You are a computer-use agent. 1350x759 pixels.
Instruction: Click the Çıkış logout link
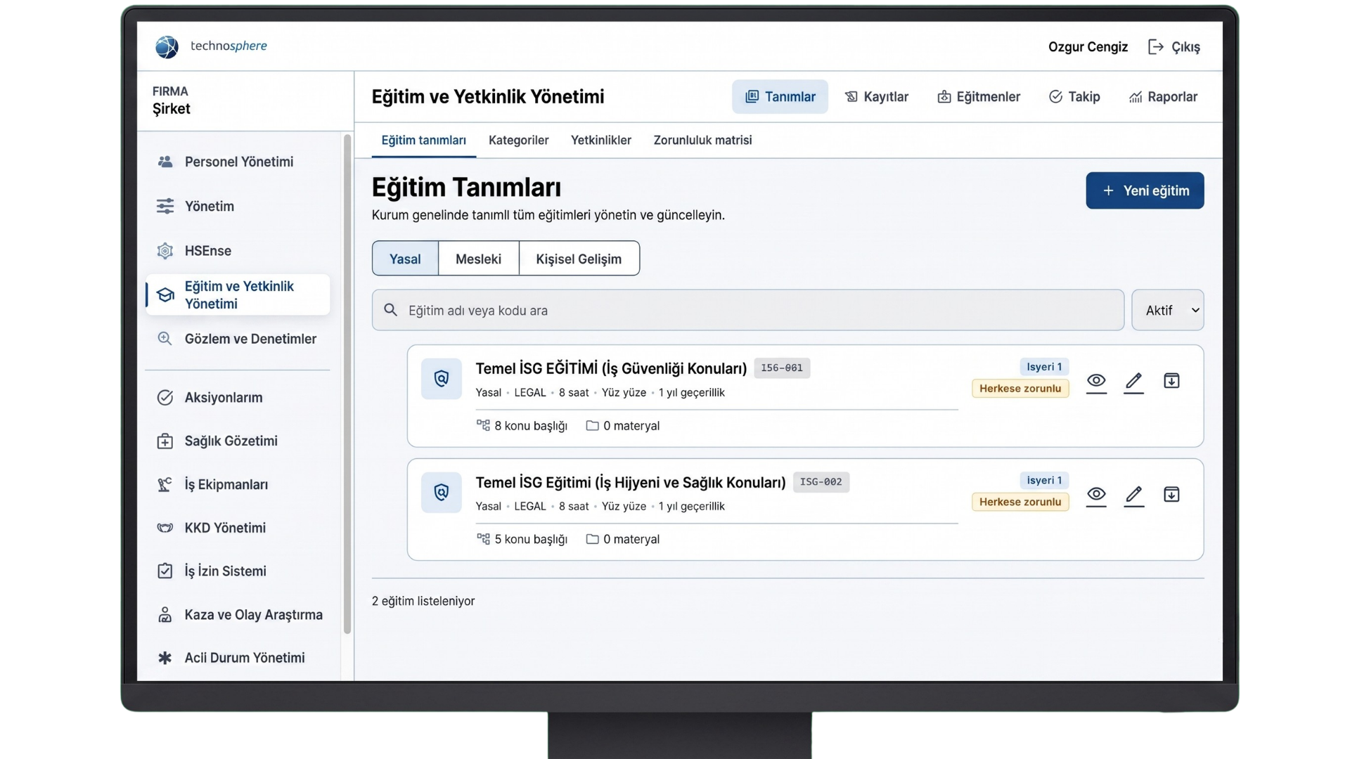click(1174, 47)
